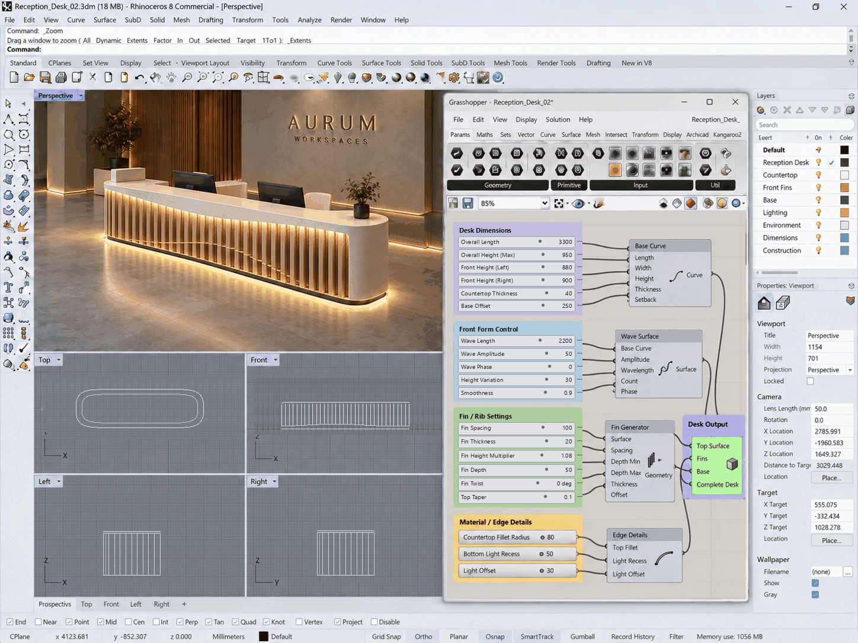The image size is (858, 643).
Task: Enable the Vertex osnap checkbox
Action: pos(299,622)
